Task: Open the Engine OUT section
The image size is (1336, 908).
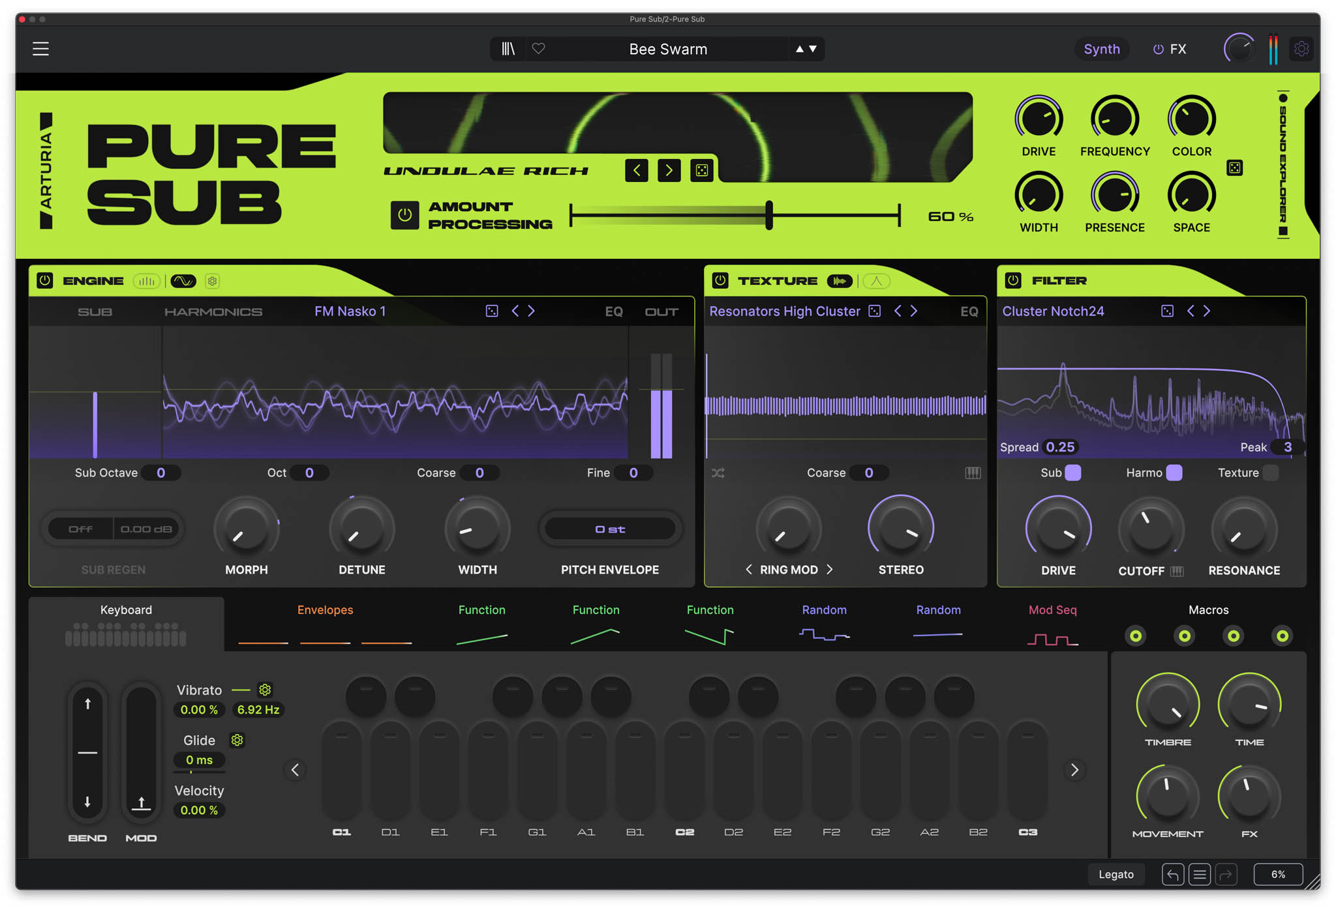Action: [x=661, y=312]
